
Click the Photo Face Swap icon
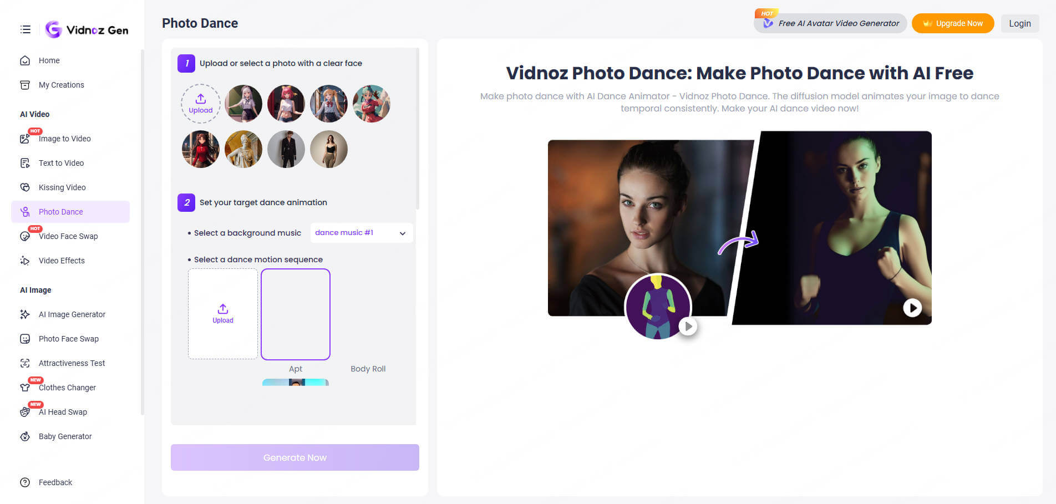click(x=25, y=339)
